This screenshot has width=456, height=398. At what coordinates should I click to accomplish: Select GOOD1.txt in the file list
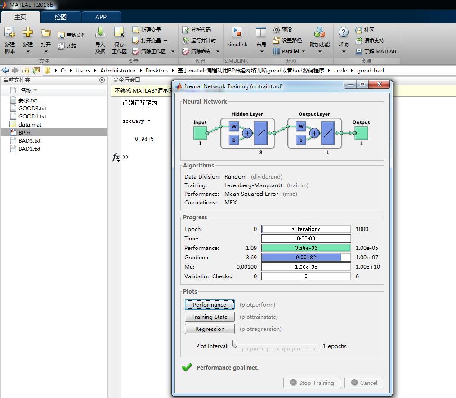(54, 116)
